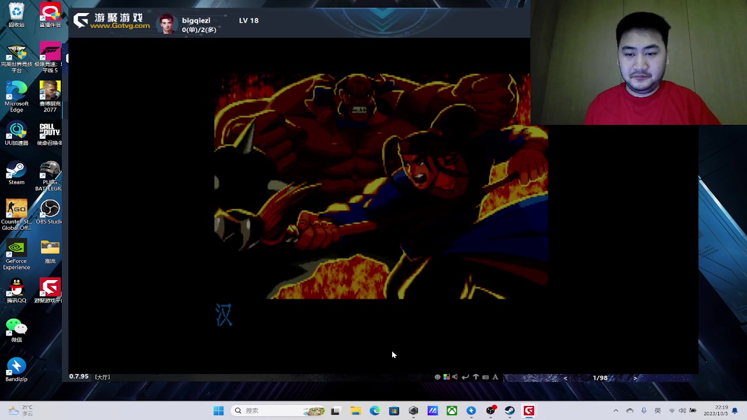
Task: Switch to 游聚 Gotvg app in the taskbar
Action: [529, 411]
